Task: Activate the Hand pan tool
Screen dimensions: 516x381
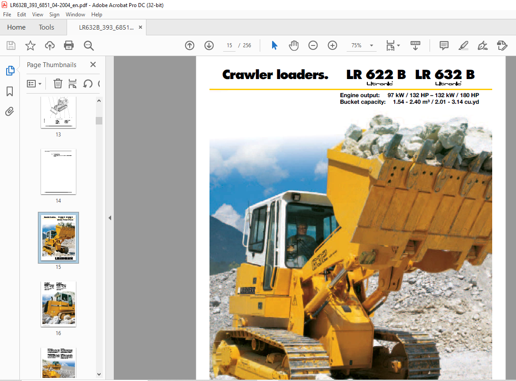Action: [x=294, y=45]
